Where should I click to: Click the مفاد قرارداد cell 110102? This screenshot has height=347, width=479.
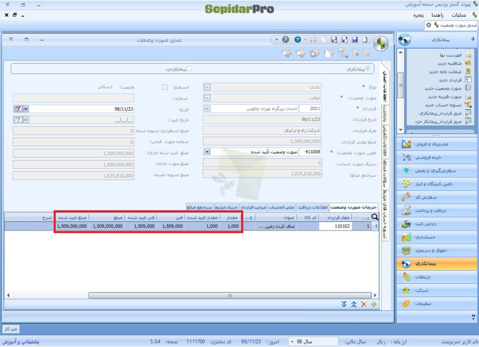336,226
